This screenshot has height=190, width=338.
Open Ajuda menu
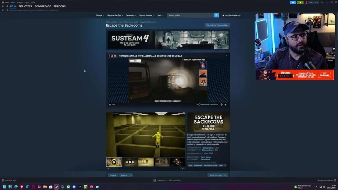coord(33,2)
